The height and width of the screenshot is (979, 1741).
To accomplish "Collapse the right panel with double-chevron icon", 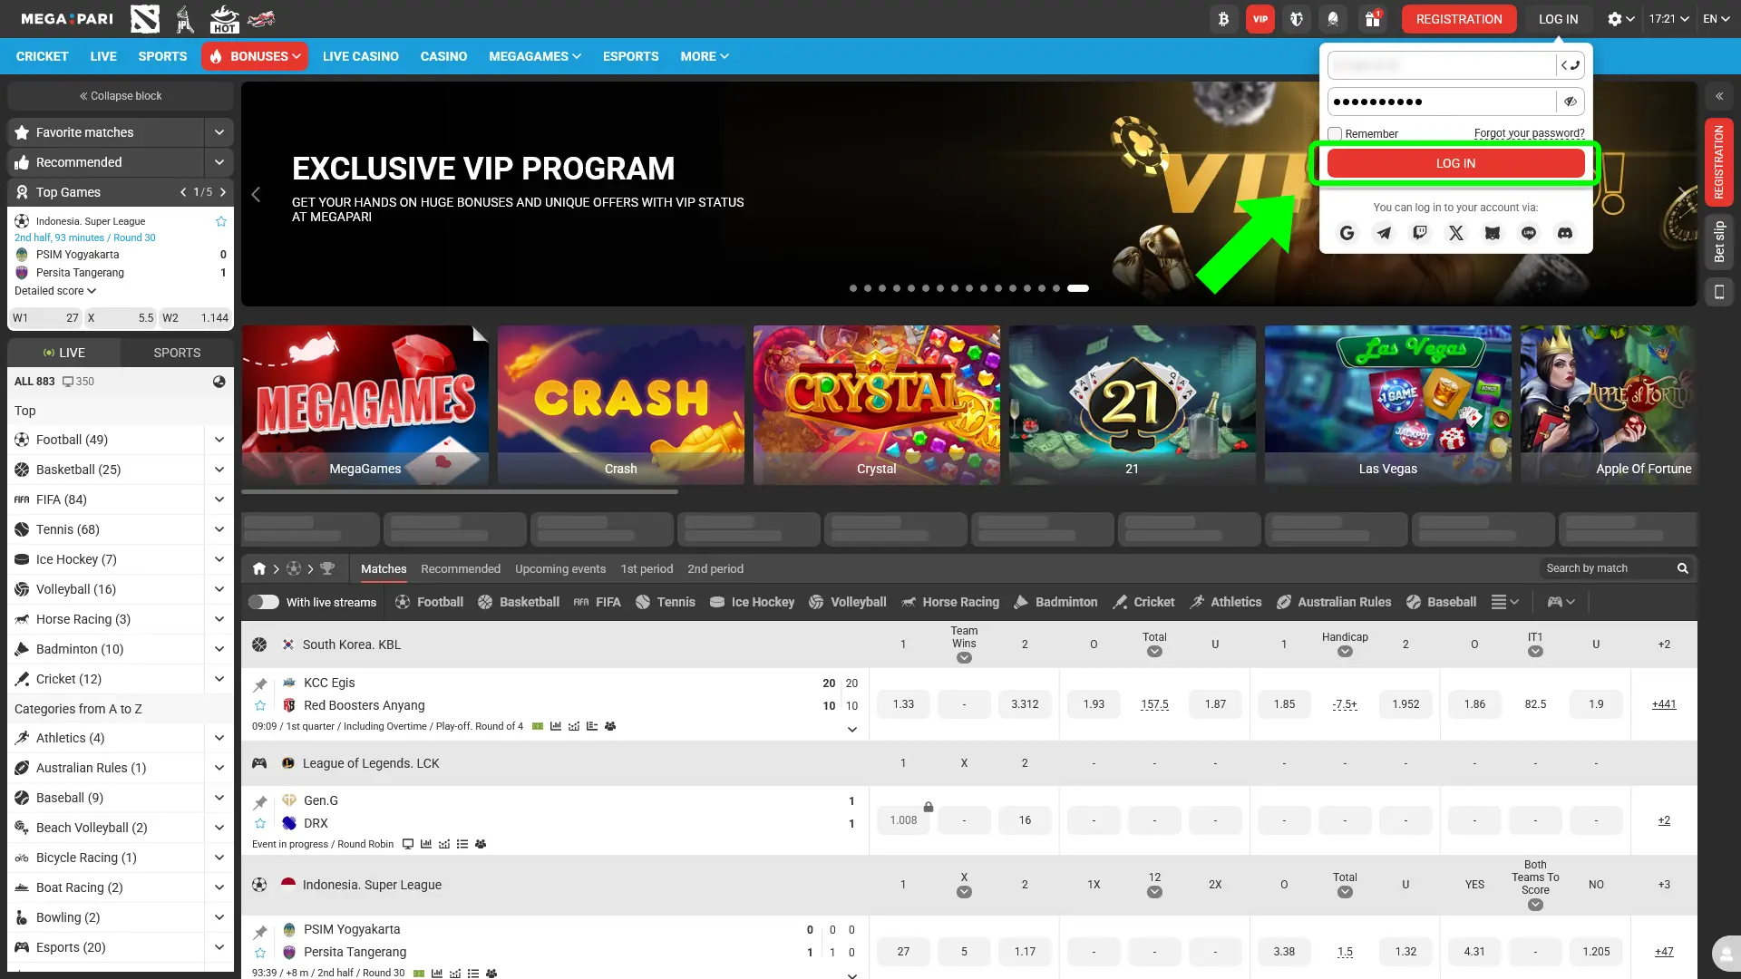I will click(x=1718, y=96).
